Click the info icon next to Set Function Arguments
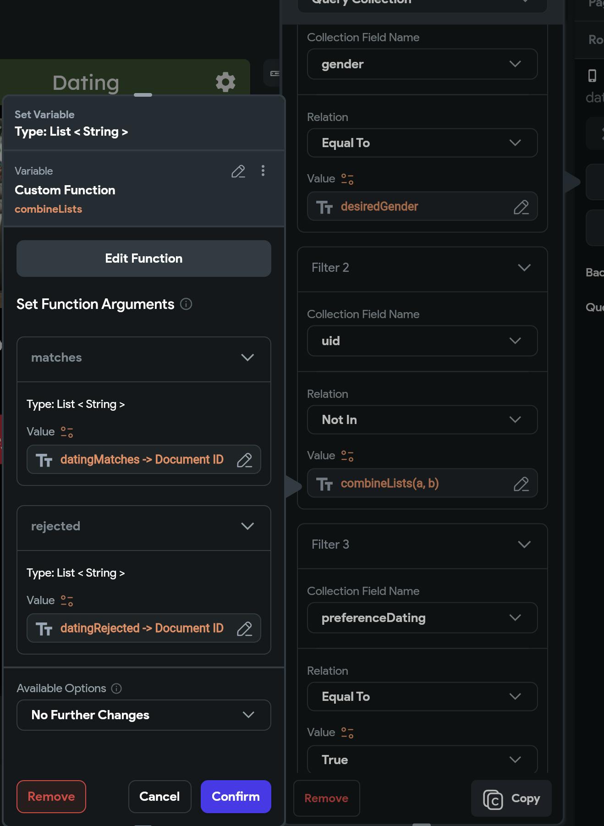 coord(186,304)
